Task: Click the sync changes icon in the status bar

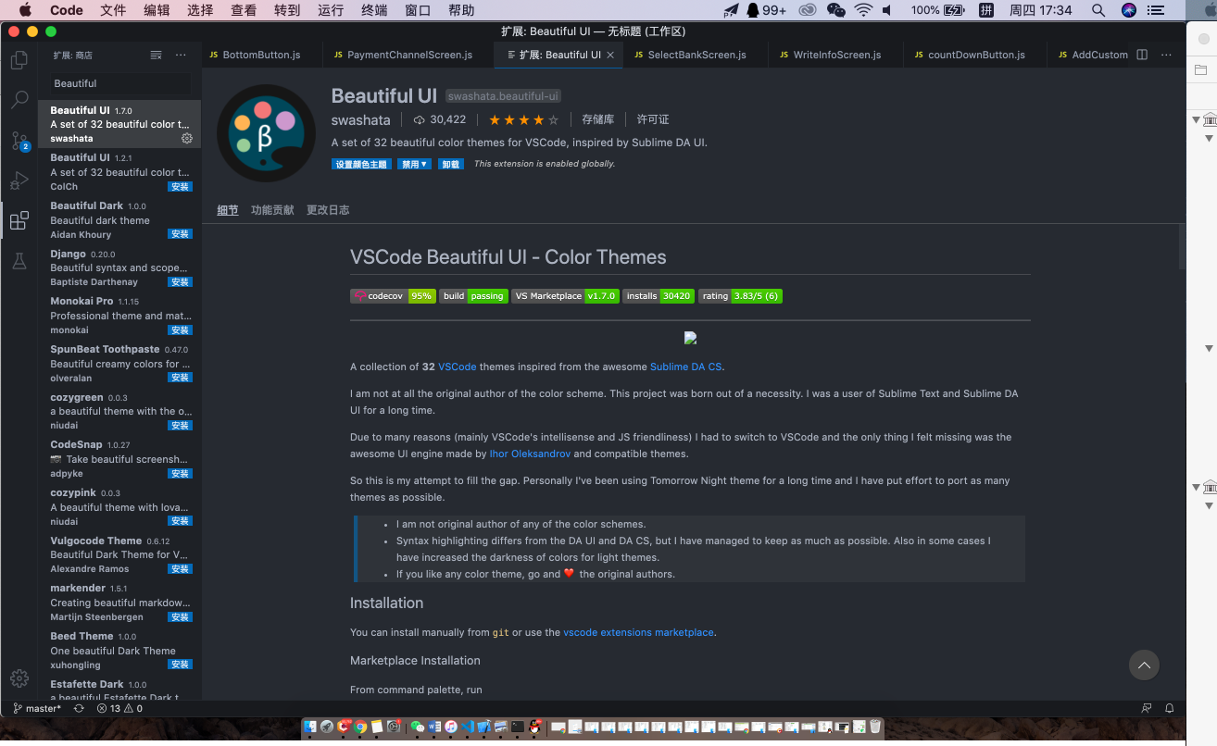Action: 79,708
